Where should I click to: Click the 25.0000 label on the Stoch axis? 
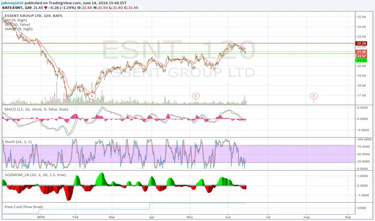364,162
